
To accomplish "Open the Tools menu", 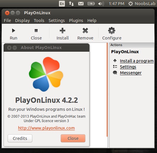I will click(39, 20).
